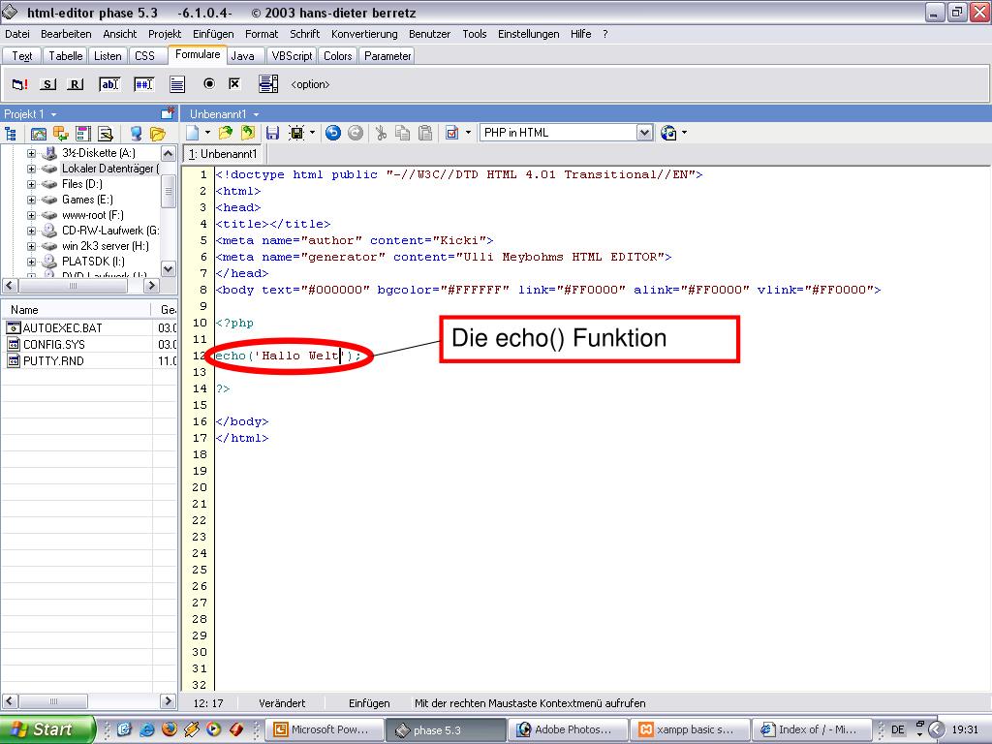Sort file list by the Name column header

point(76,309)
